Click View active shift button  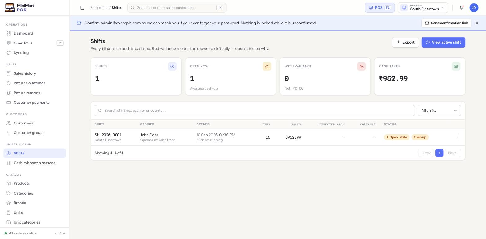click(443, 42)
